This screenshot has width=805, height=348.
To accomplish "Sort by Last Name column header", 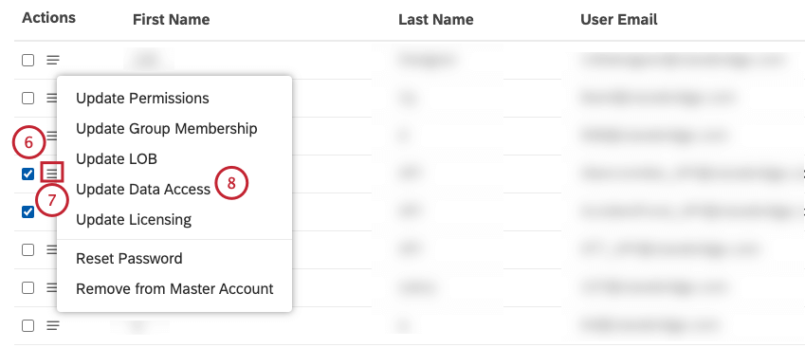I will [436, 20].
